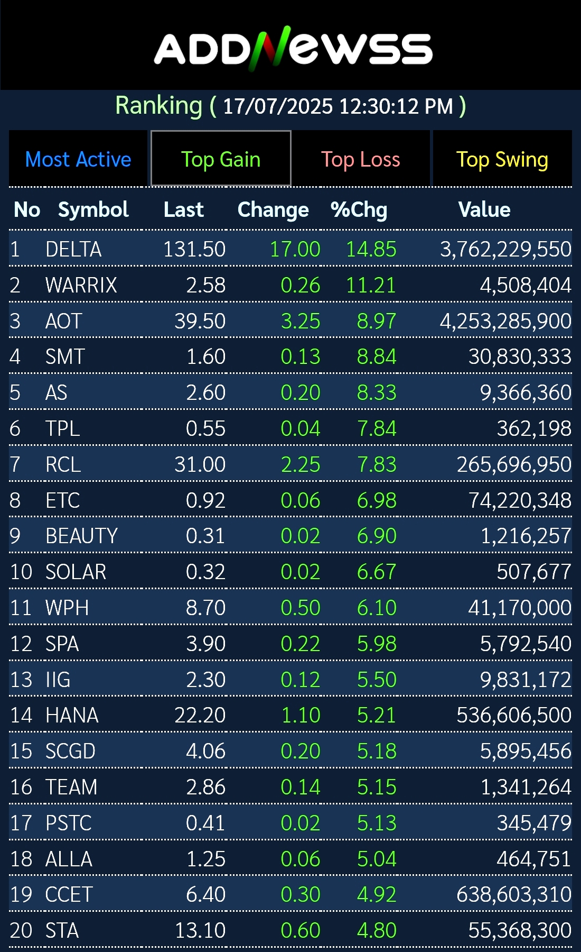Open the Top Loss tab
The width and height of the screenshot is (581, 952).
pos(361,159)
